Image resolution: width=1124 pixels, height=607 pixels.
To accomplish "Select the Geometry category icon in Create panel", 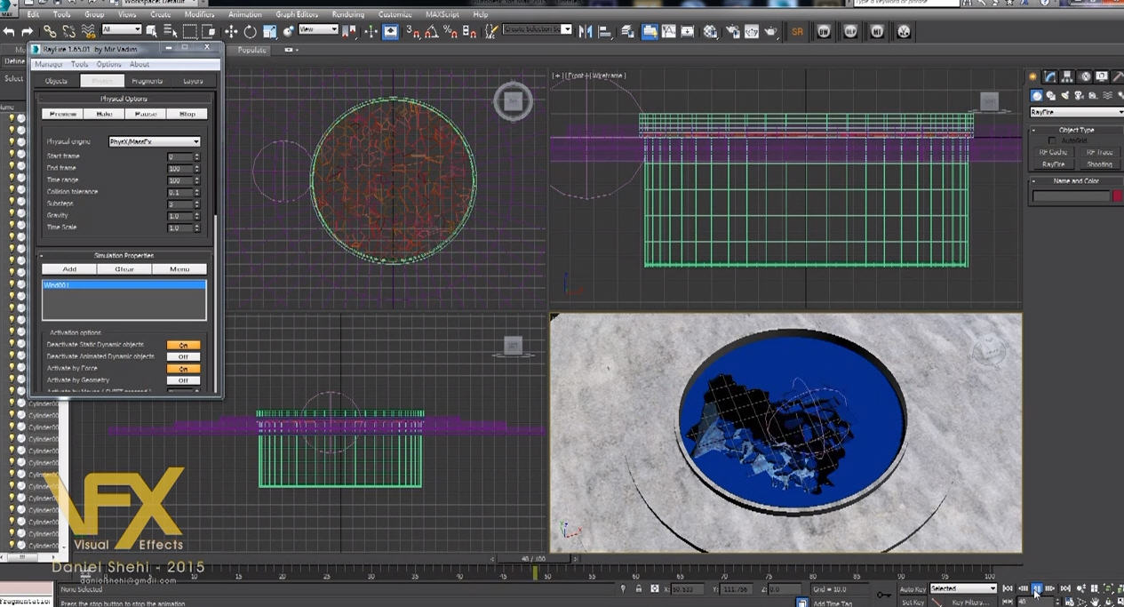I will click(1037, 95).
